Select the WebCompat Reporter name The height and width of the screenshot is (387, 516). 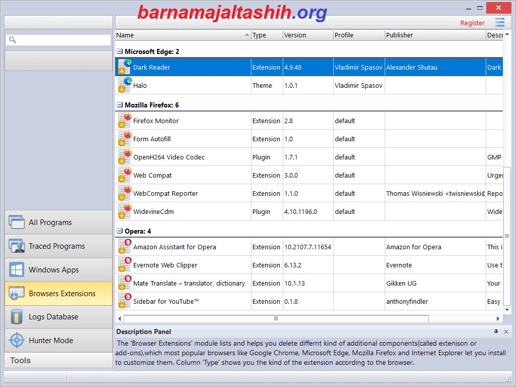[x=166, y=193]
